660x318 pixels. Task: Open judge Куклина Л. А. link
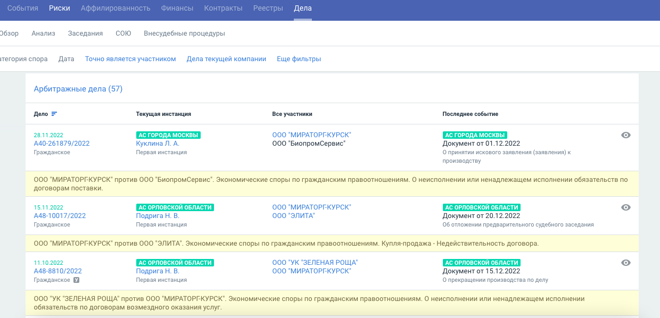click(x=158, y=144)
